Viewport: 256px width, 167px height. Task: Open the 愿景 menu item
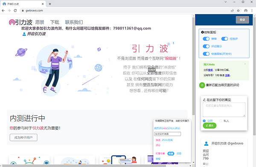(x=40, y=22)
